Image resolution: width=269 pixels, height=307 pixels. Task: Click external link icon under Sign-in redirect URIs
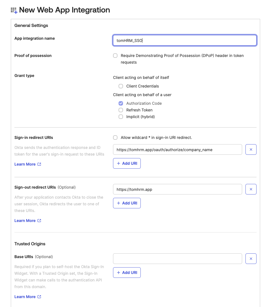tap(39, 164)
